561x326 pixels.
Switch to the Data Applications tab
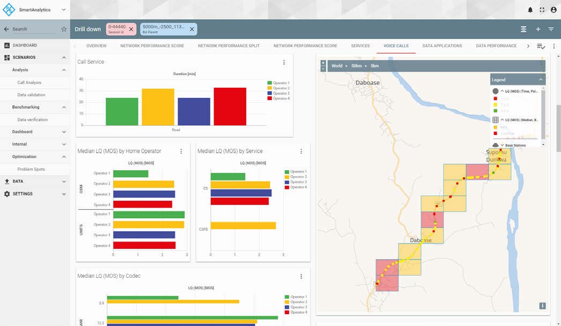tap(442, 46)
